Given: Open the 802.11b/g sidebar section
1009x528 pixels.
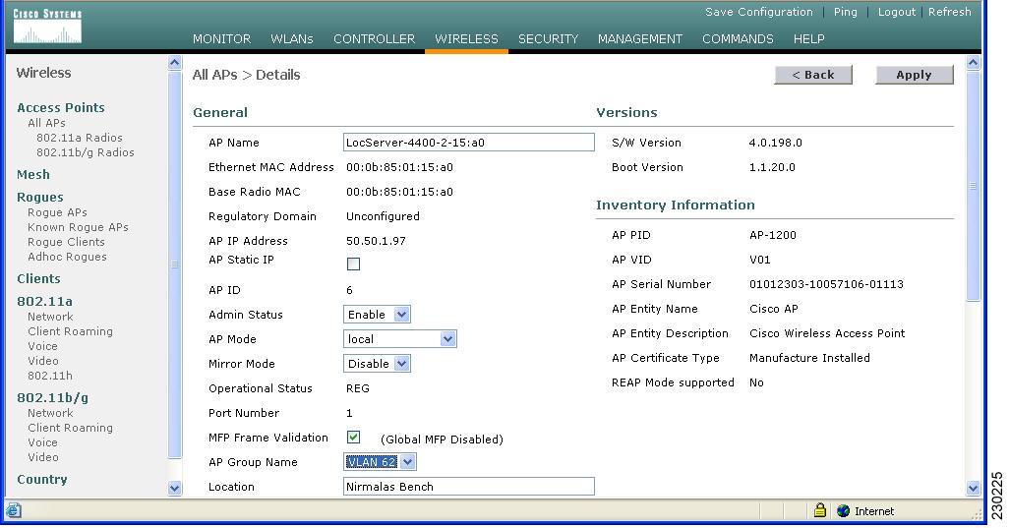Looking at the screenshot, I should pyautogui.click(x=53, y=397).
